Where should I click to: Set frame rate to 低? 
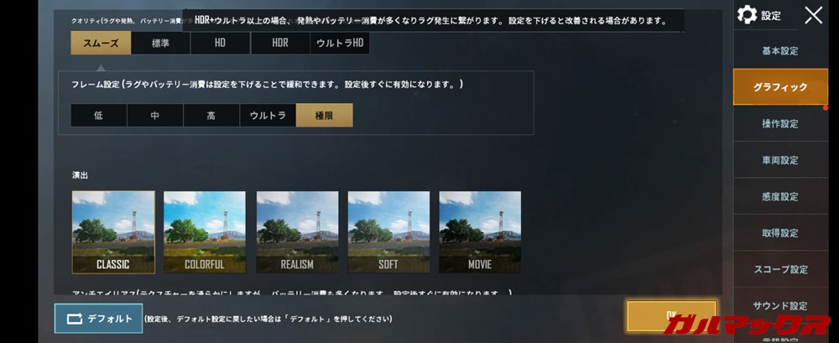[98, 115]
